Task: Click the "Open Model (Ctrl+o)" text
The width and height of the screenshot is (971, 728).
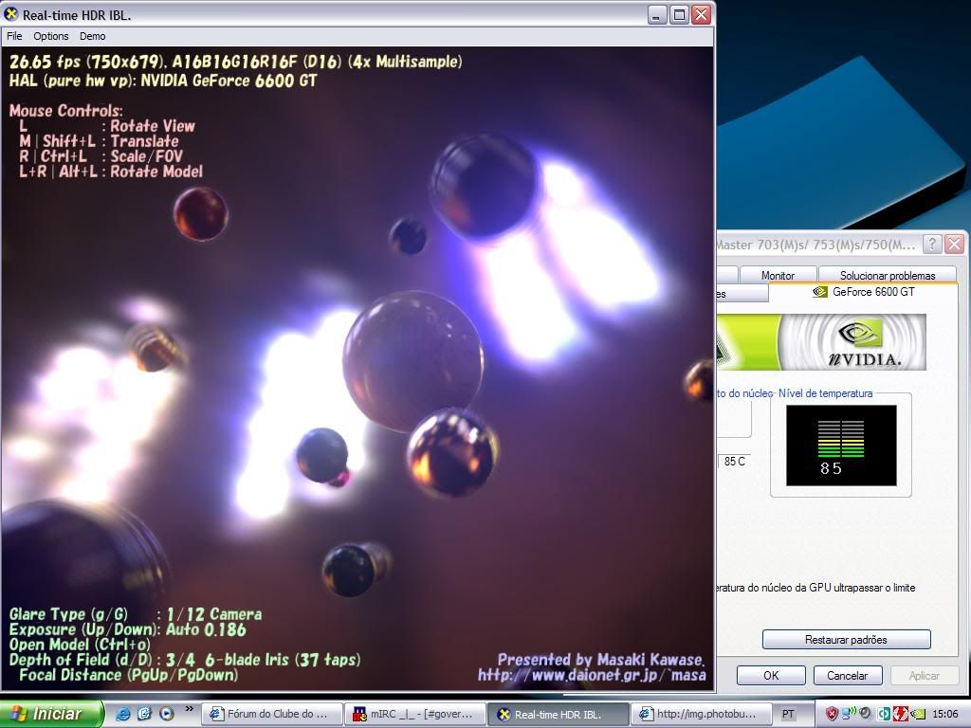Action: click(80, 645)
